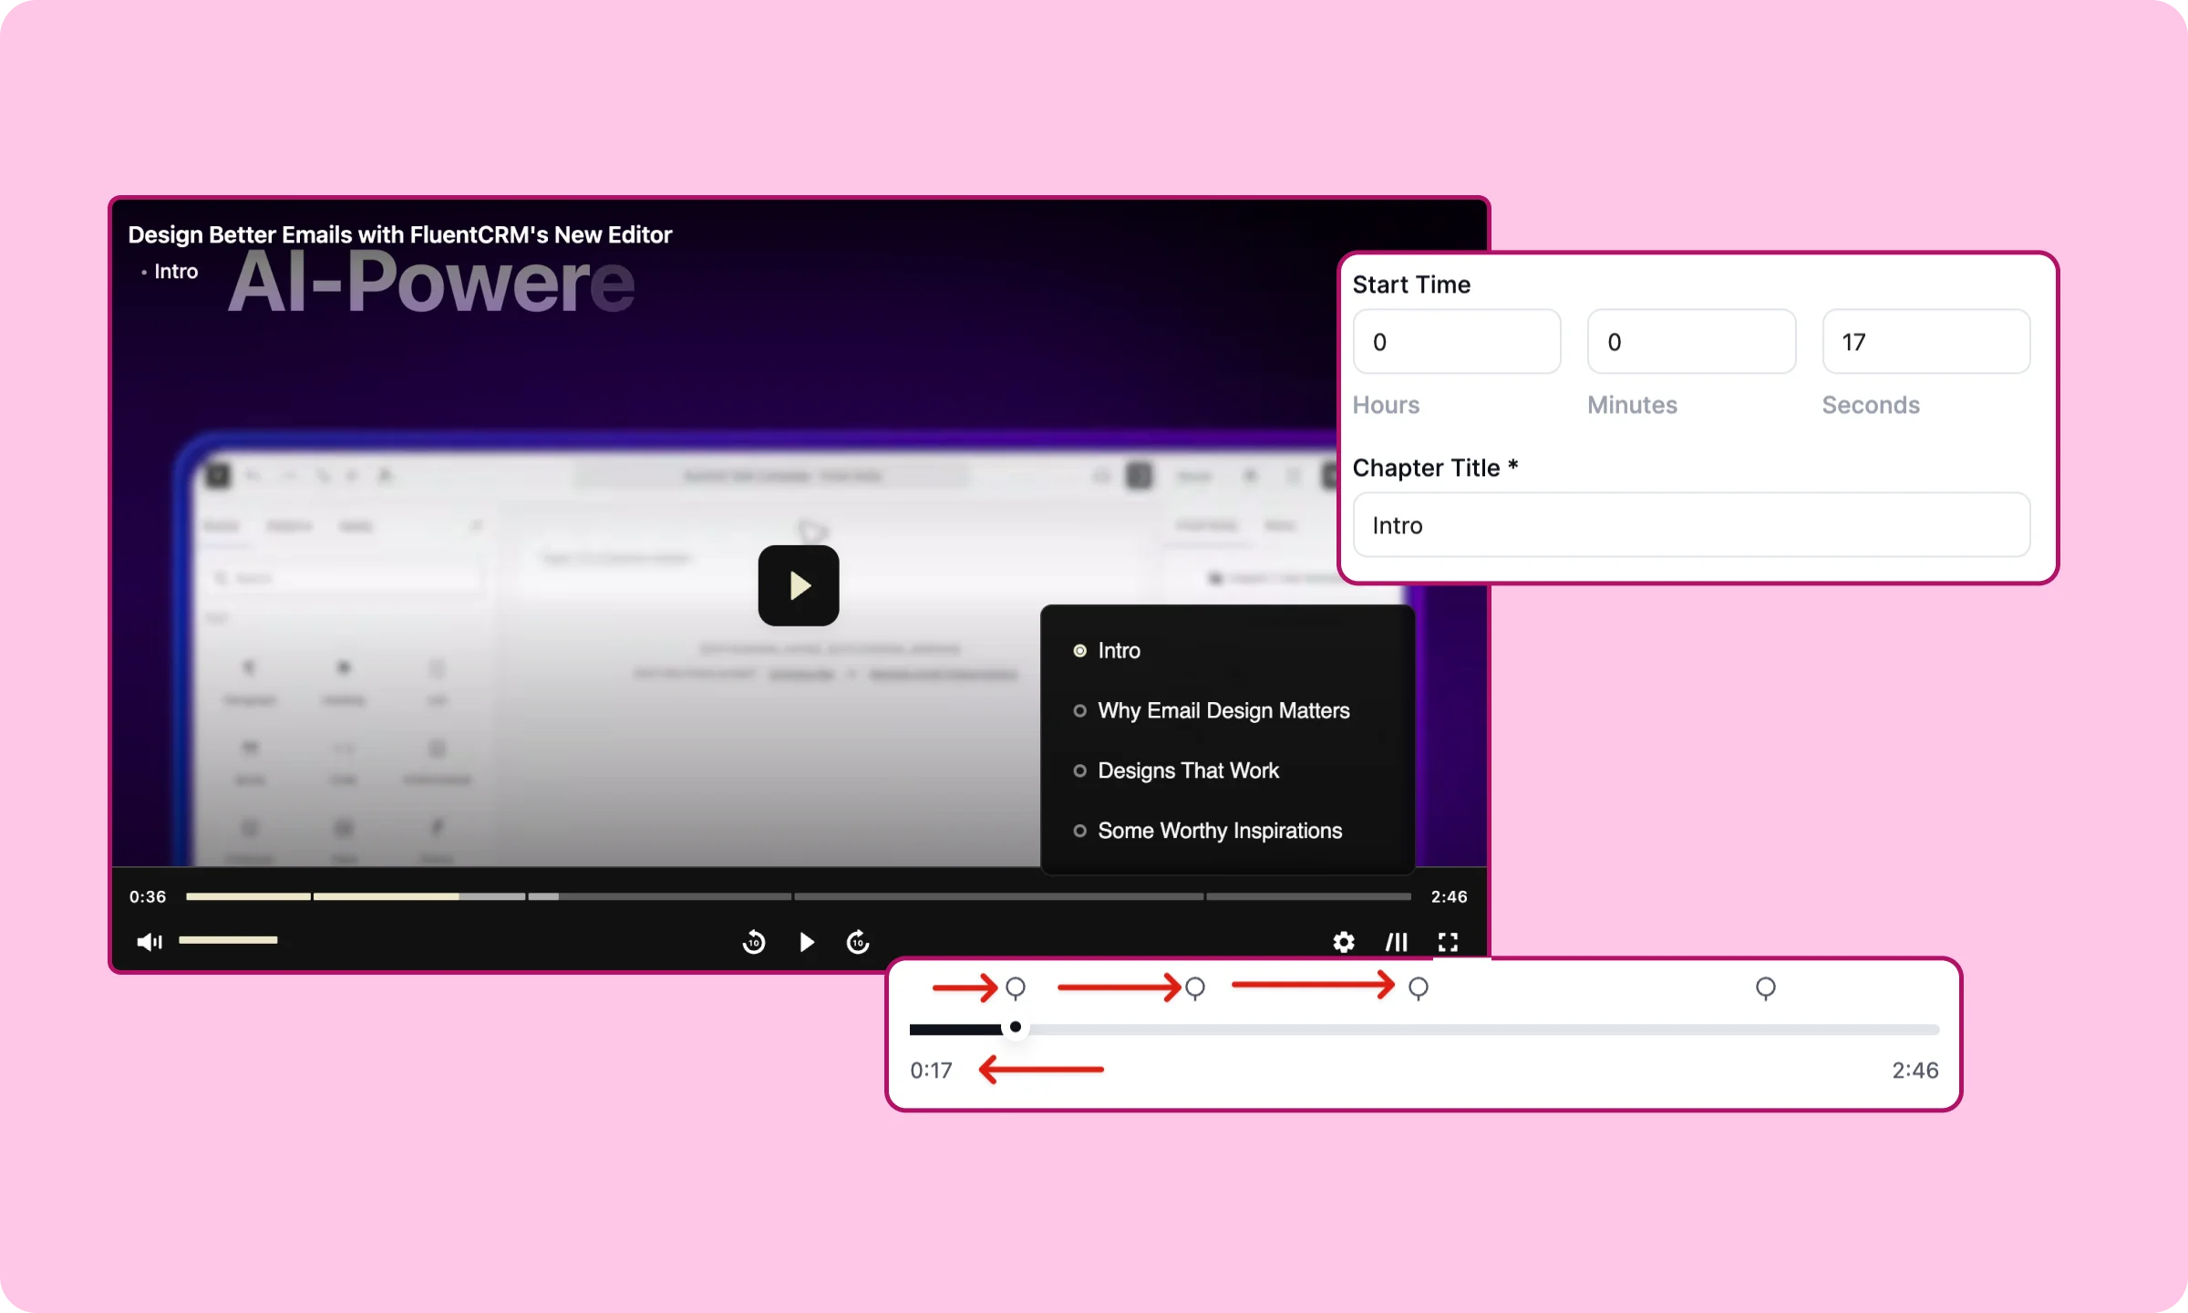Click the 2:46 label in chapter timeline
2188x1313 pixels.
coord(1915,1070)
